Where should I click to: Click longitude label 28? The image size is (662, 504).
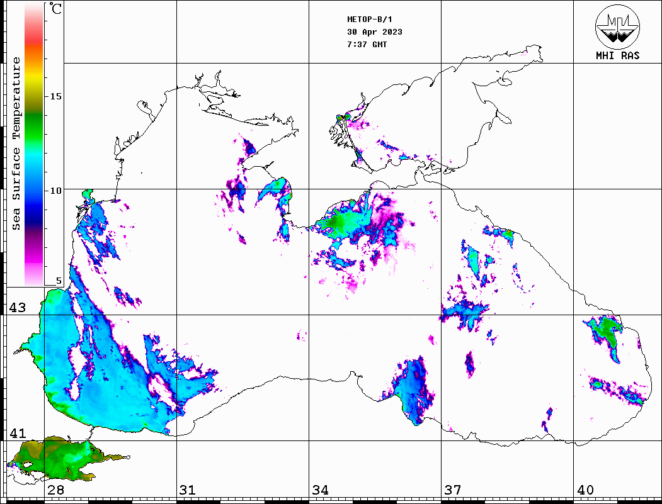coord(55,490)
